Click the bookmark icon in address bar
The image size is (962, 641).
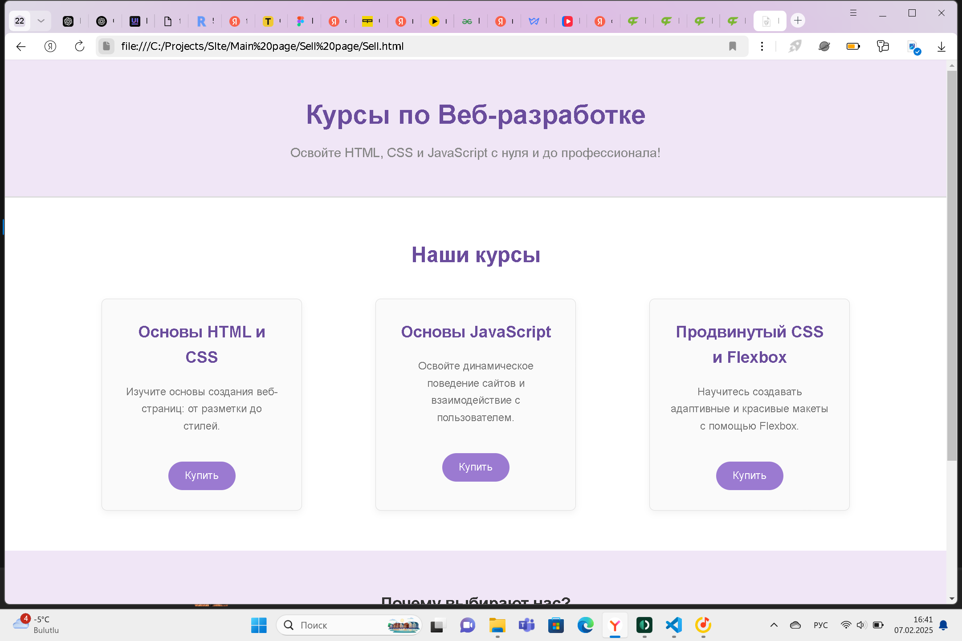tap(732, 46)
